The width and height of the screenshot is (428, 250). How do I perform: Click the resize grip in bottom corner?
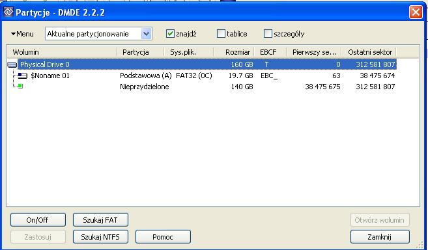click(x=422, y=245)
